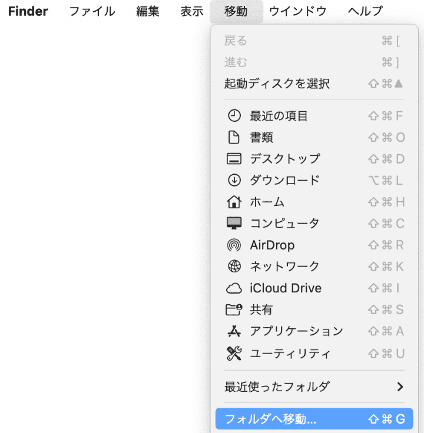The height and width of the screenshot is (433, 424).
Task: Open the 表示 menu in the menu bar
Action: tap(192, 11)
